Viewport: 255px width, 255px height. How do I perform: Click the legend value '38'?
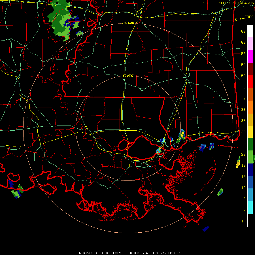(x=243, y=109)
